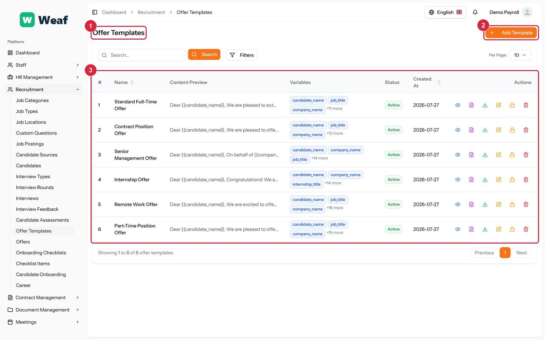Screen dimensions: 545x340
Task: Open the English language selector
Action: (445, 12)
